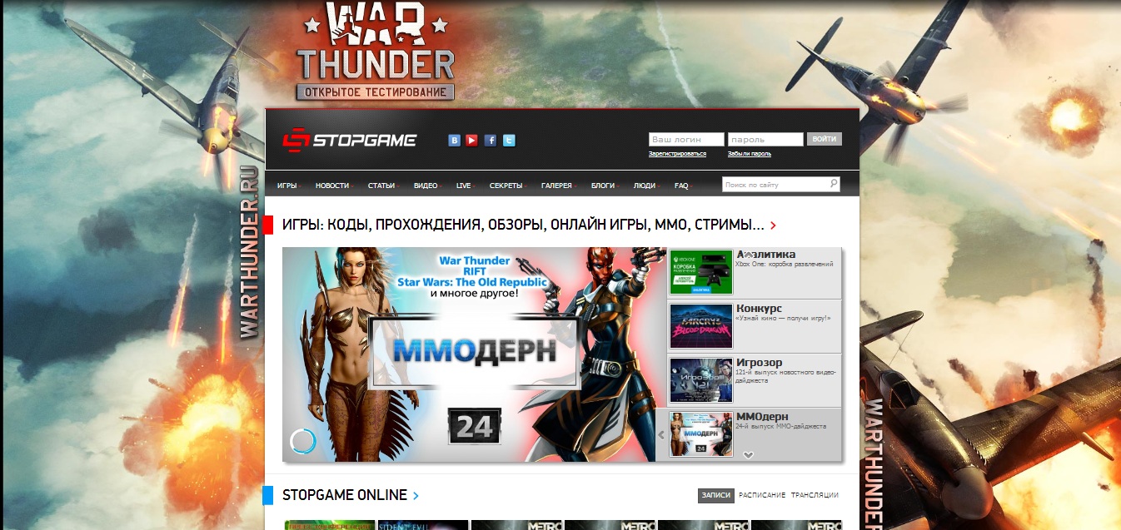Open the 'Галерея' menu

[x=556, y=186]
